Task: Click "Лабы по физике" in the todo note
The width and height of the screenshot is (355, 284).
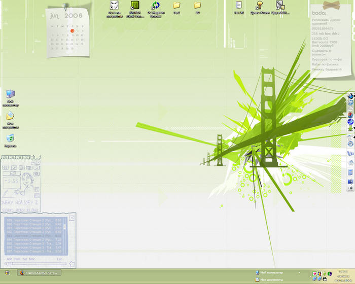Action: point(325,64)
